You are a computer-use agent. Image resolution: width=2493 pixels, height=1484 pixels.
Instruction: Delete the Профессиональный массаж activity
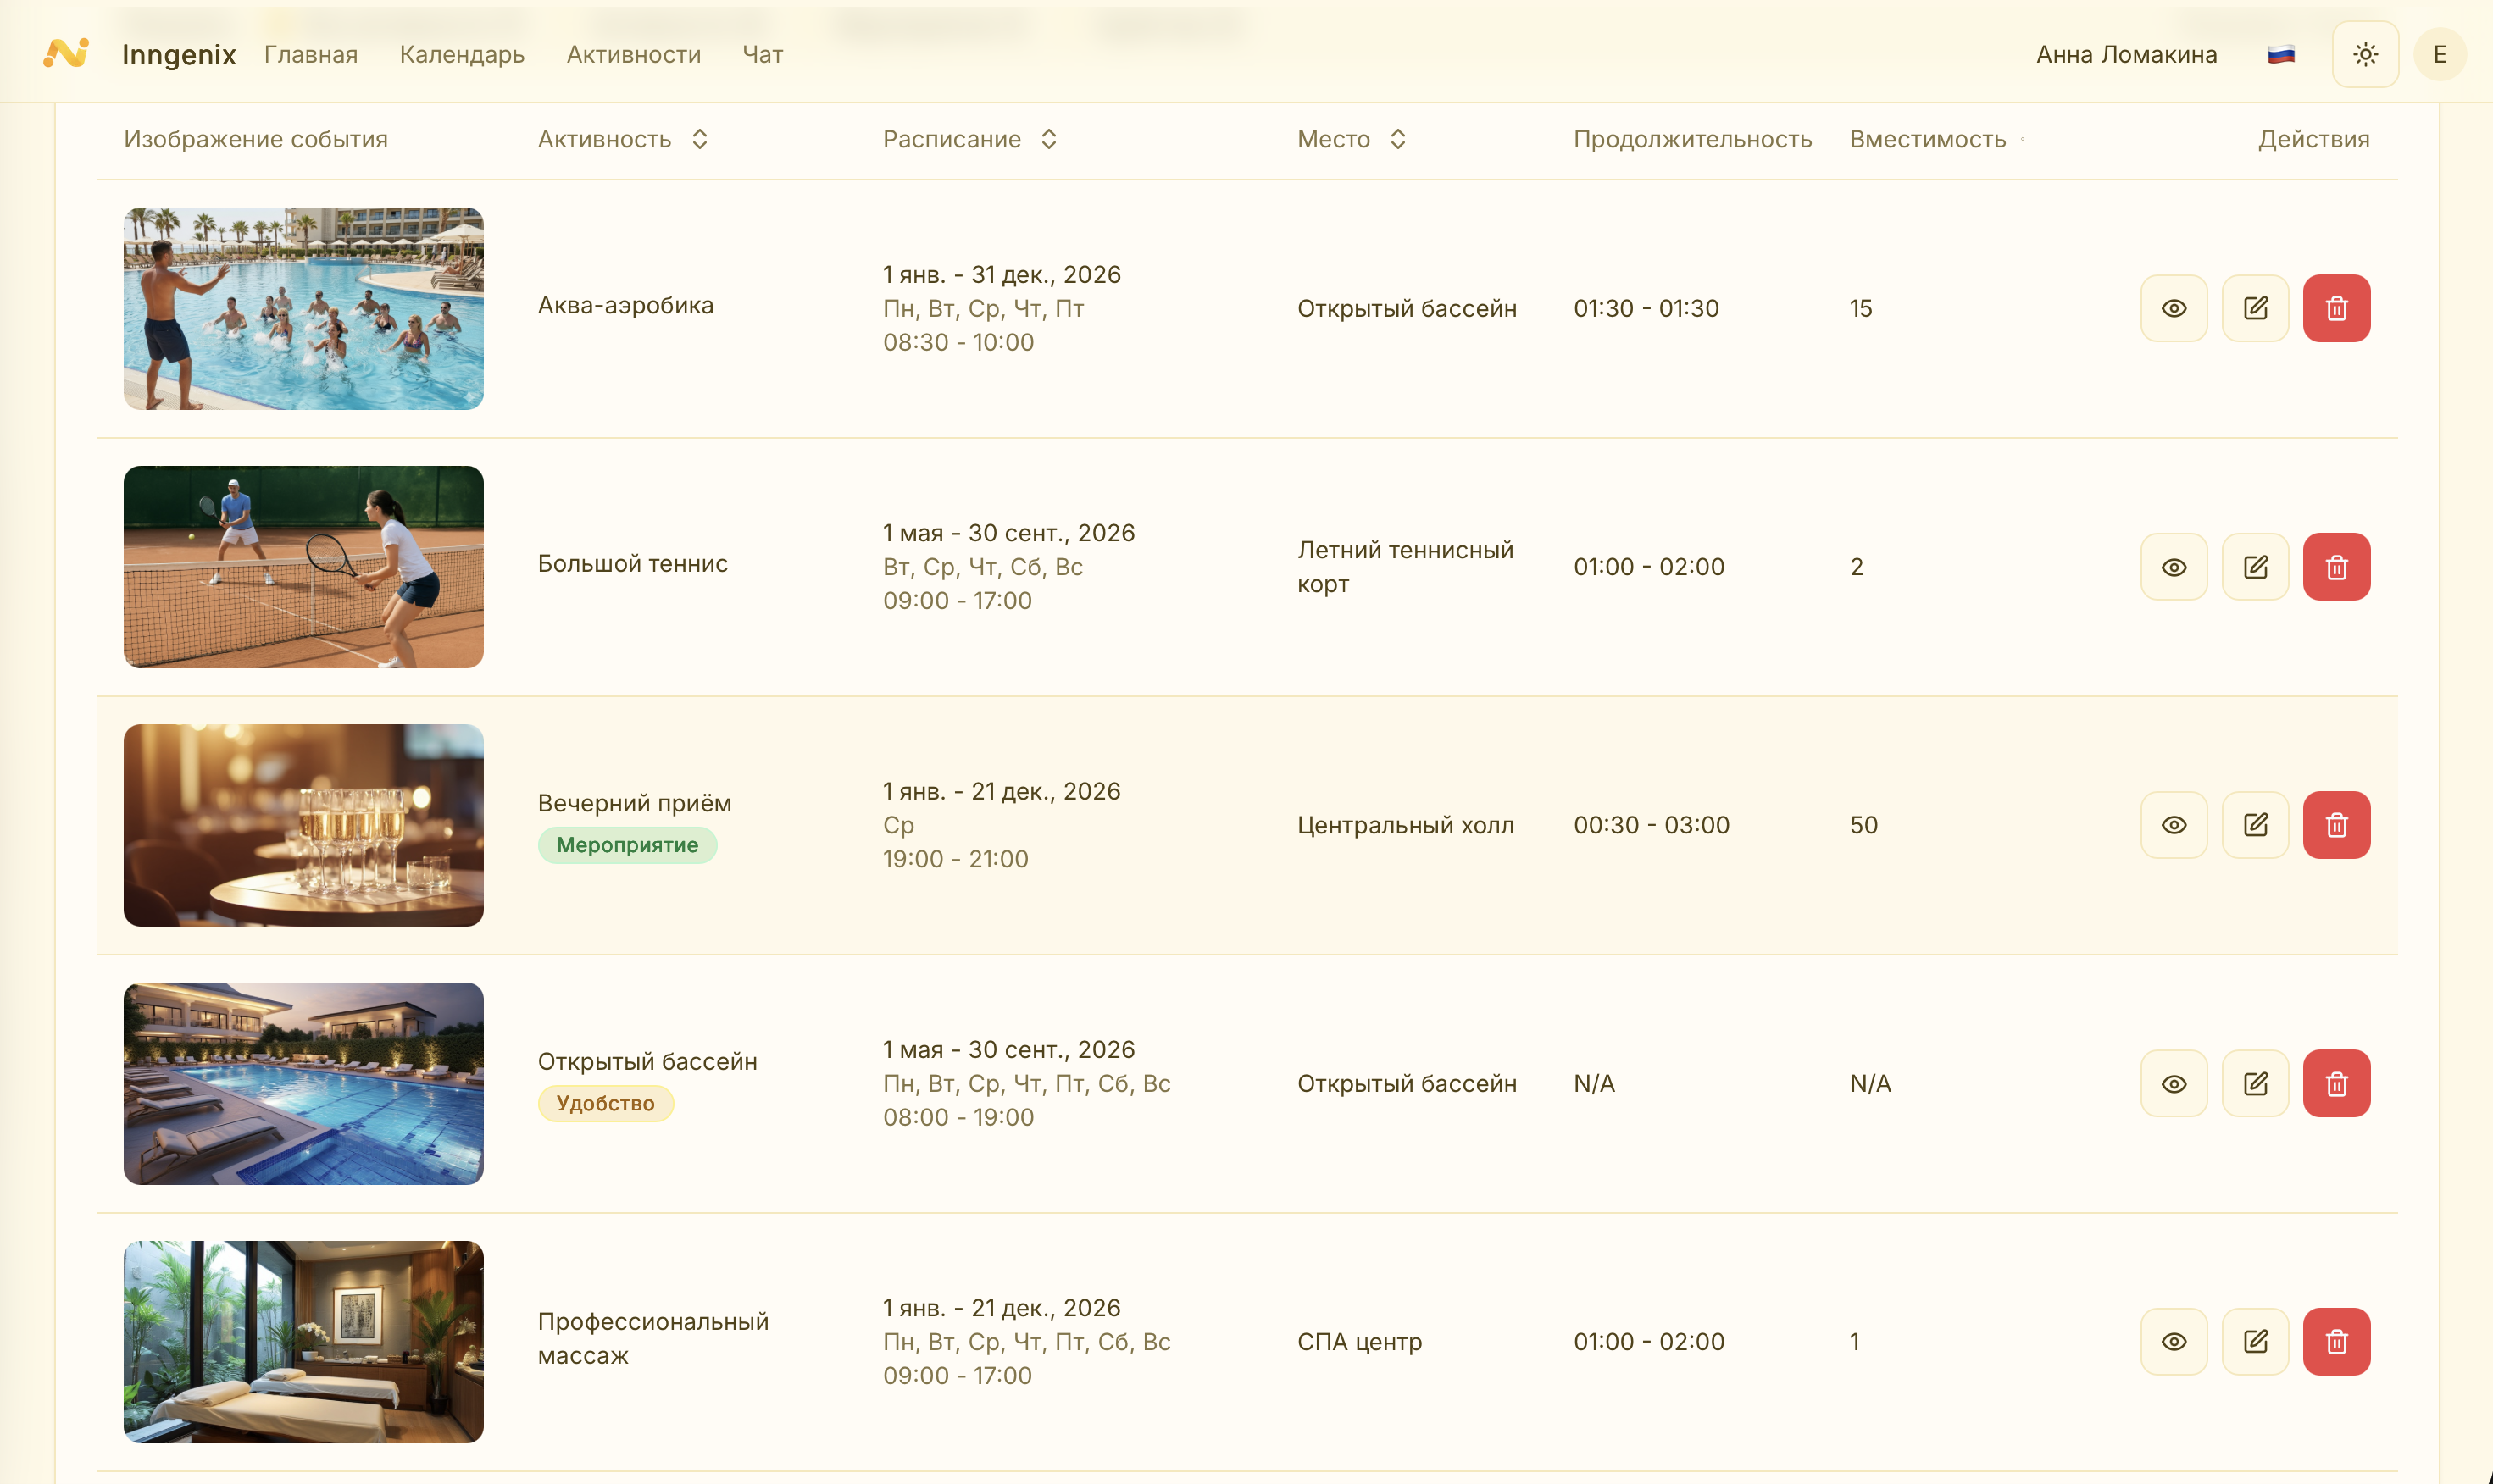tap(2336, 1341)
